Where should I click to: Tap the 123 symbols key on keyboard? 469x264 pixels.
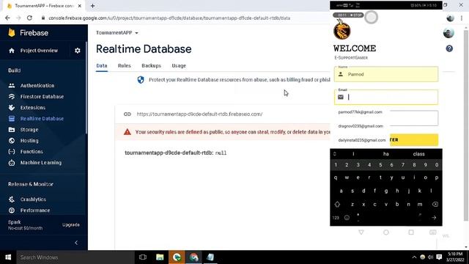(336, 218)
